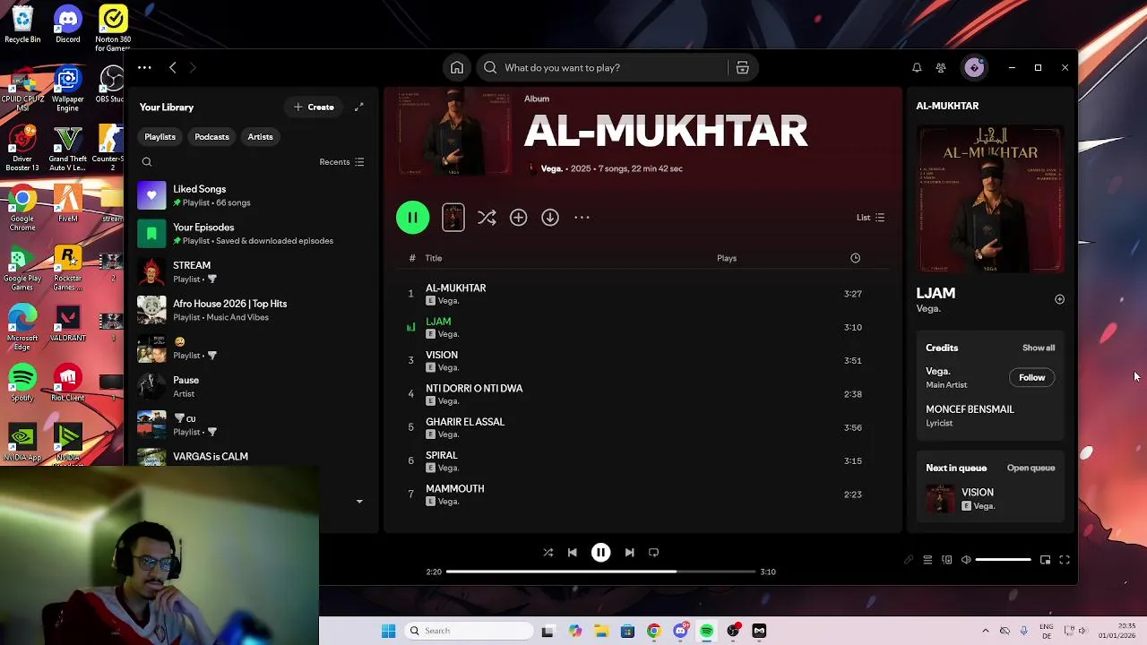1147x645 pixels.
Task: Skip to the next track
Action: pyautogui.click(x=629, y=553)
